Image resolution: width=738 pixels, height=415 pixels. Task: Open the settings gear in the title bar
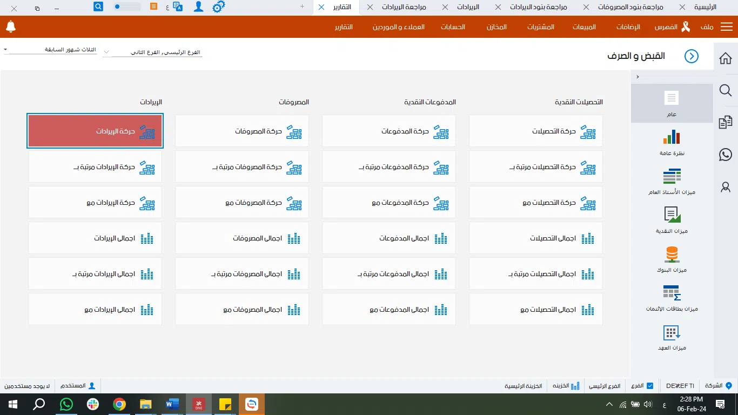[x=219, y=7]
